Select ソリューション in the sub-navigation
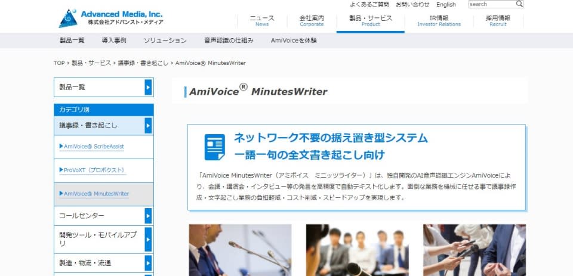Screen dimensions: 573x276 pyautogui.click(x=165, y=41)
